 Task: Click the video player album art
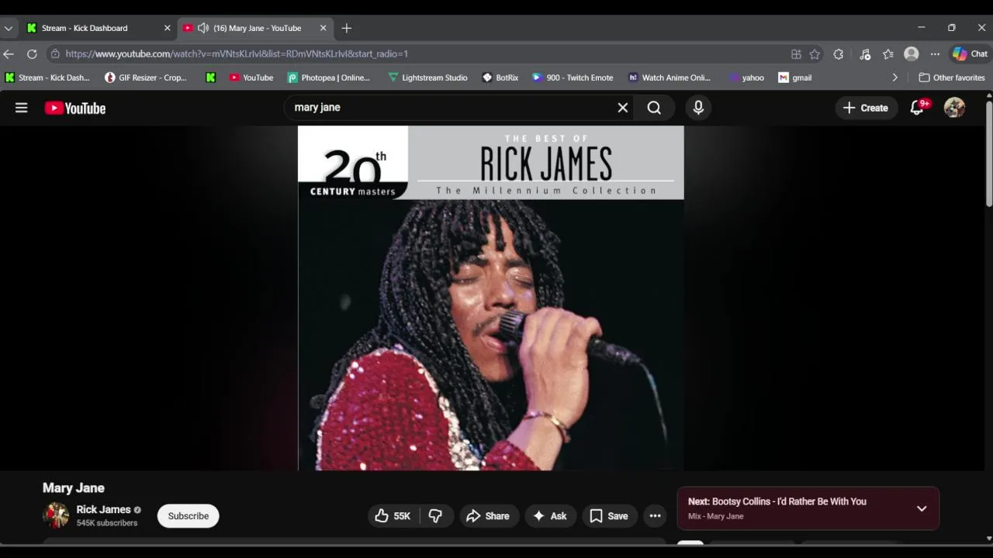click(x=491, y=298)
